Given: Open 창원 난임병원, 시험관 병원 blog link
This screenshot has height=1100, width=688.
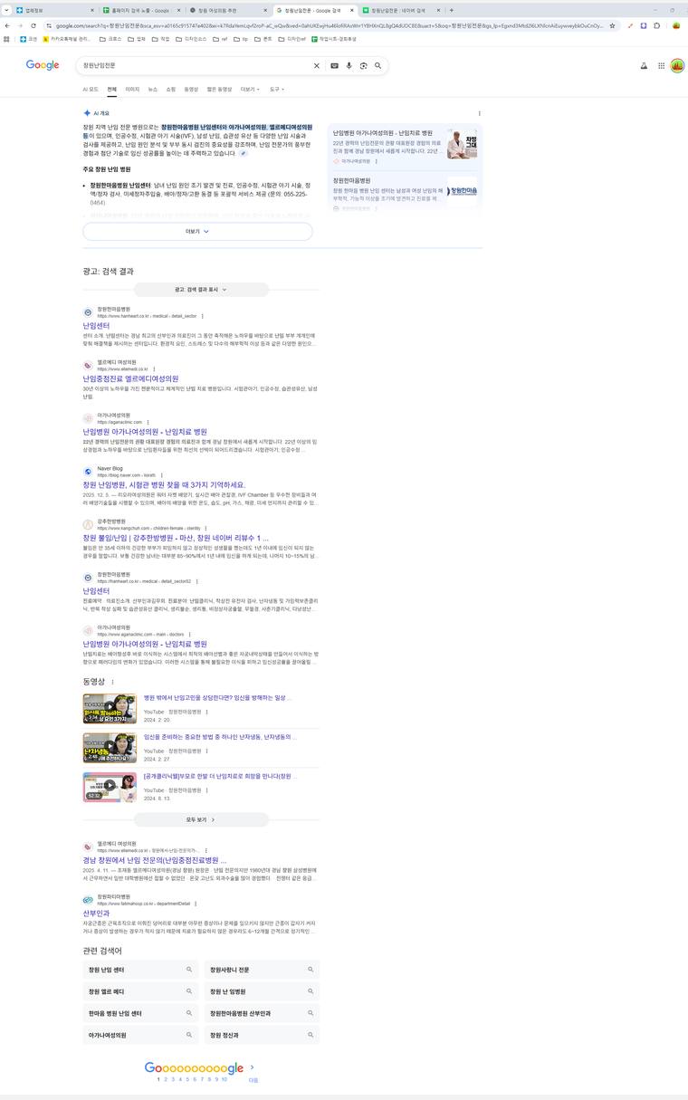Looking at the screenshot, I should pyautogui.click(x=164, y=485).
